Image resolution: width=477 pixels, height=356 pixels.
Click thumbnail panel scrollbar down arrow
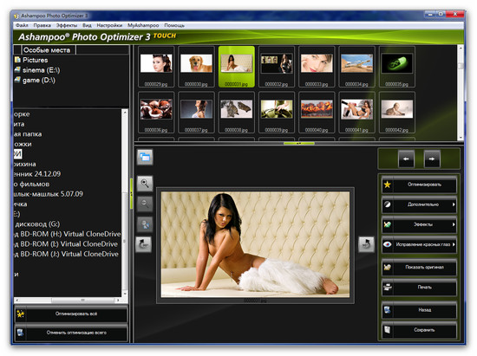click(461, 138)
